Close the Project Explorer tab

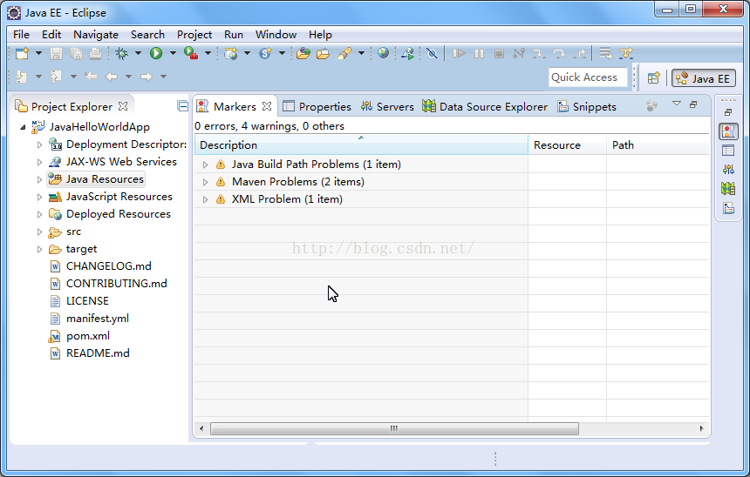click(123, 106)
